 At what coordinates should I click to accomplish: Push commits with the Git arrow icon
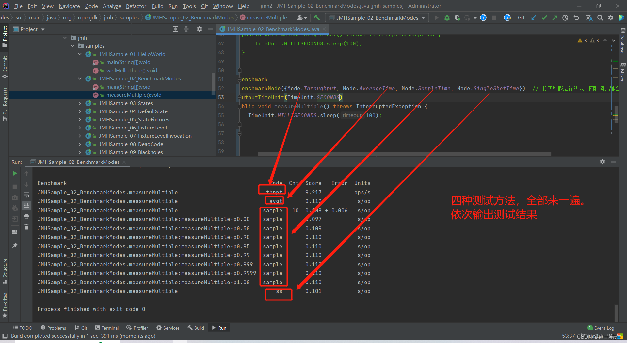pos(555,18)
